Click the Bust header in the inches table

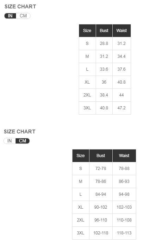pyautogui.click(x=104, y=31)
